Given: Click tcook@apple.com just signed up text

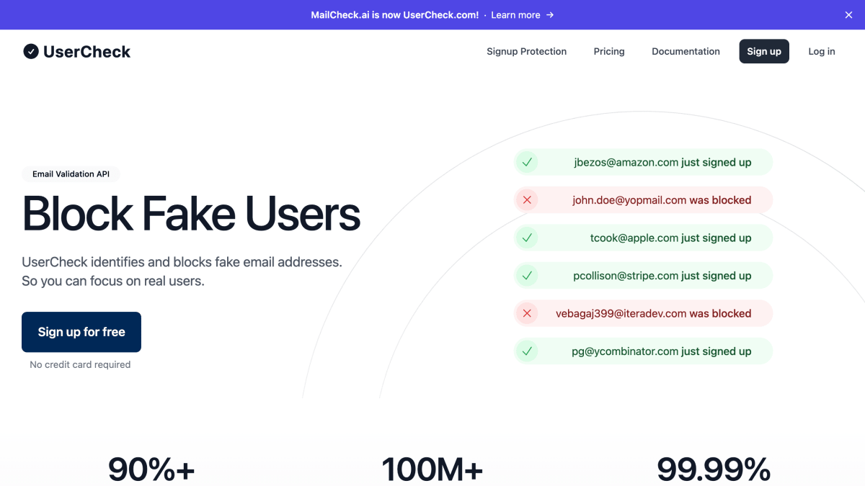Looking at the screenshot, I should coord(670,238).
